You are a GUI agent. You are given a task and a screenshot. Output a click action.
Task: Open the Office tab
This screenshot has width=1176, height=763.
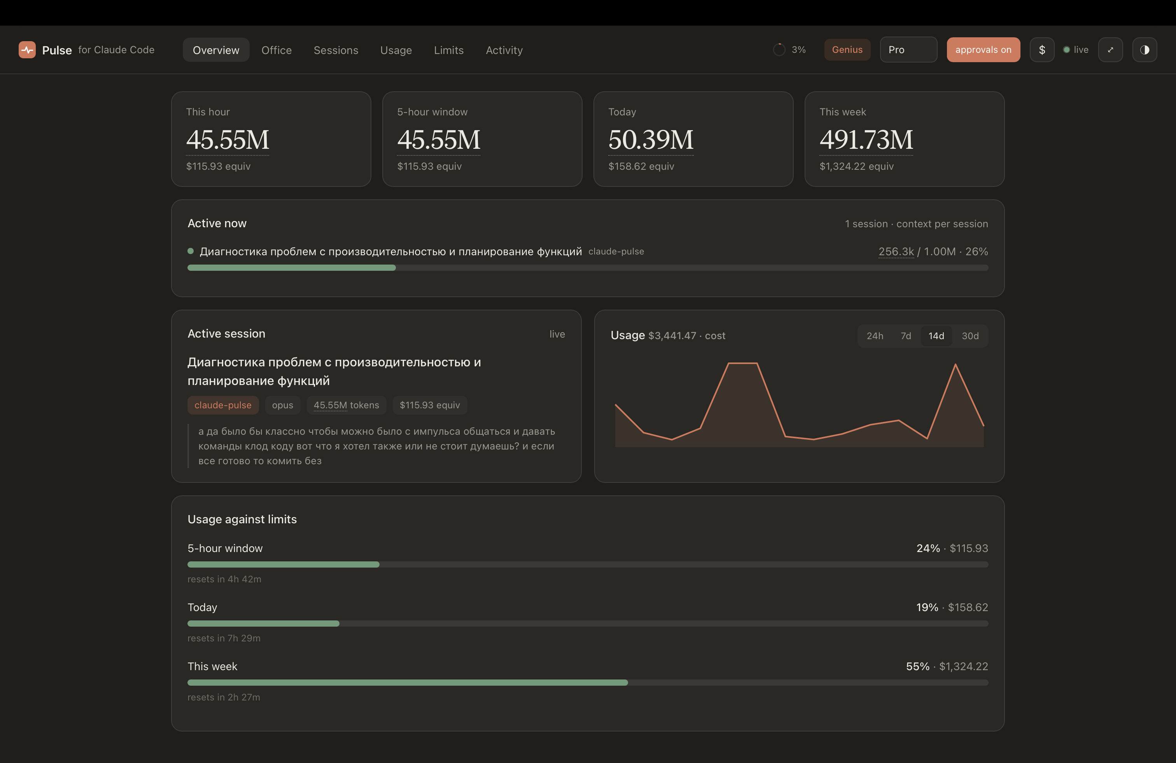[276, 50]
